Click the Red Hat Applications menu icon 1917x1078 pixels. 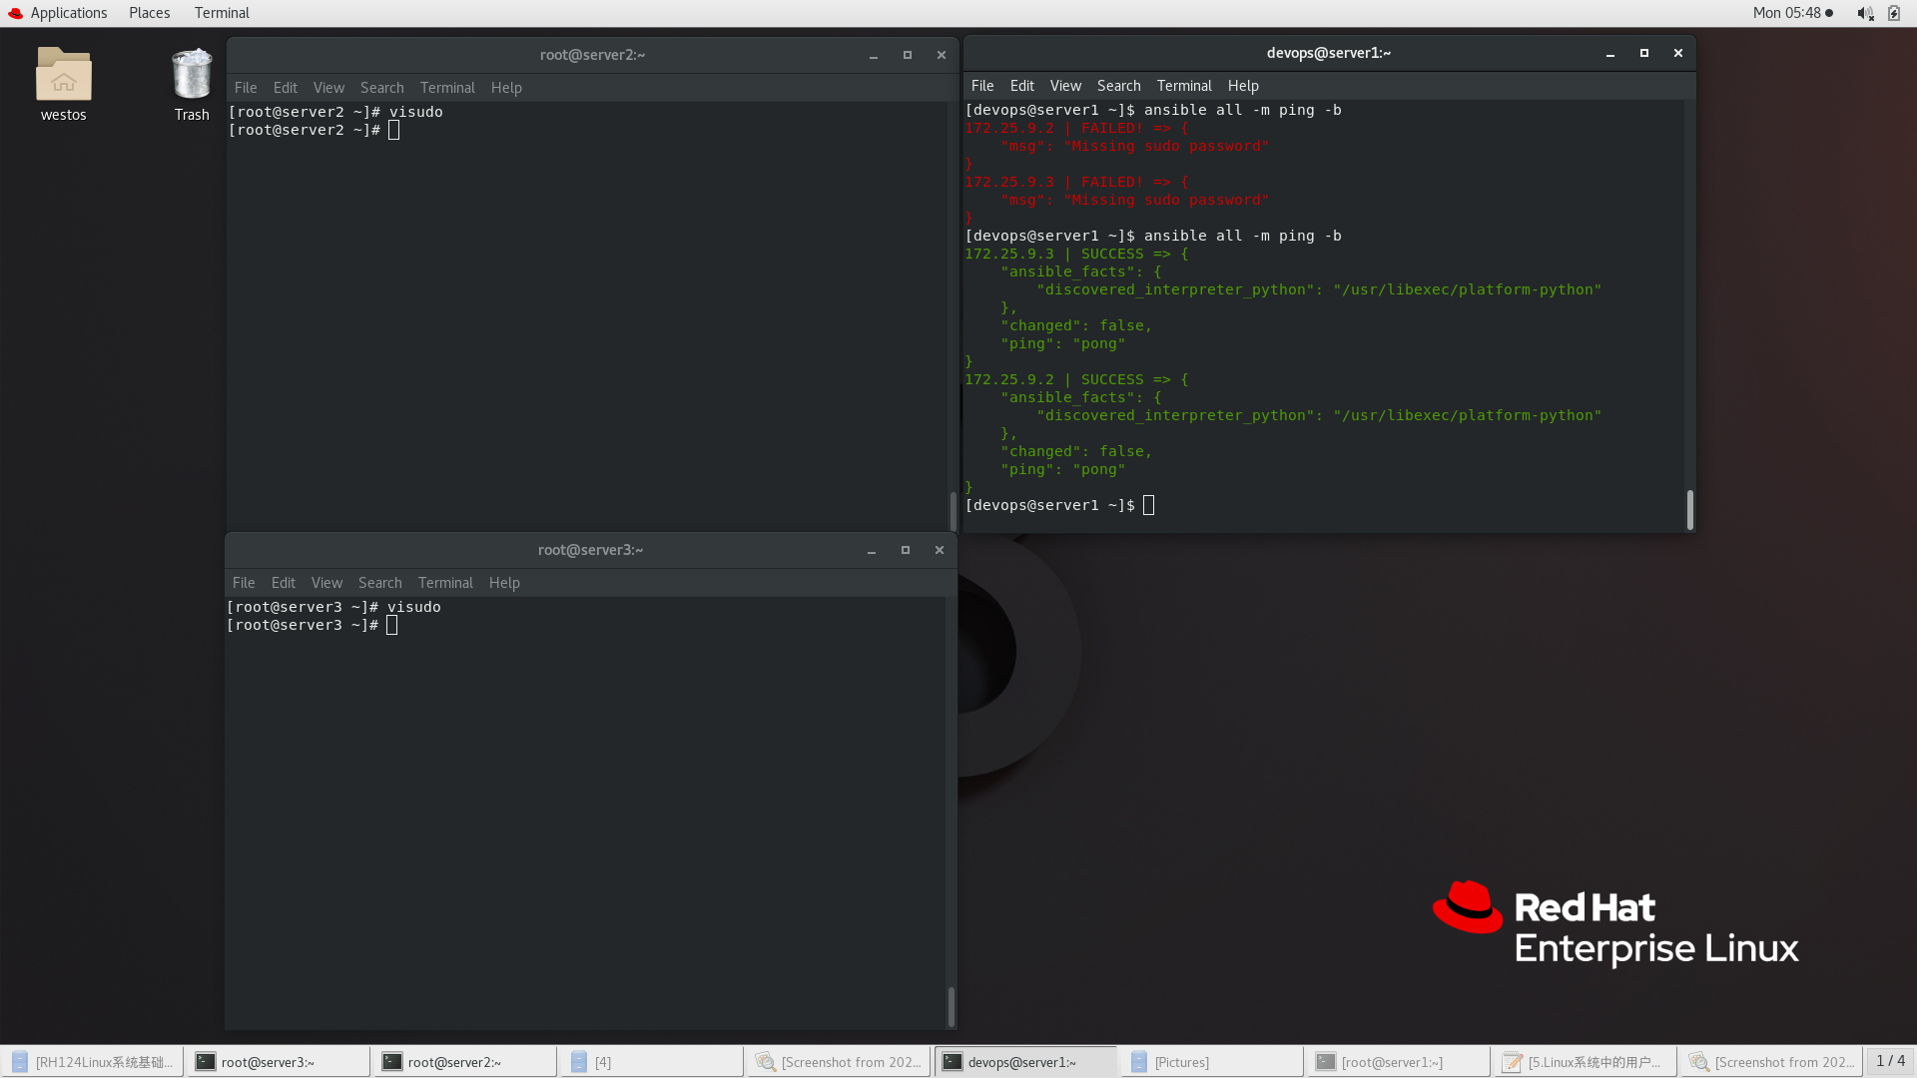(15, 13)
